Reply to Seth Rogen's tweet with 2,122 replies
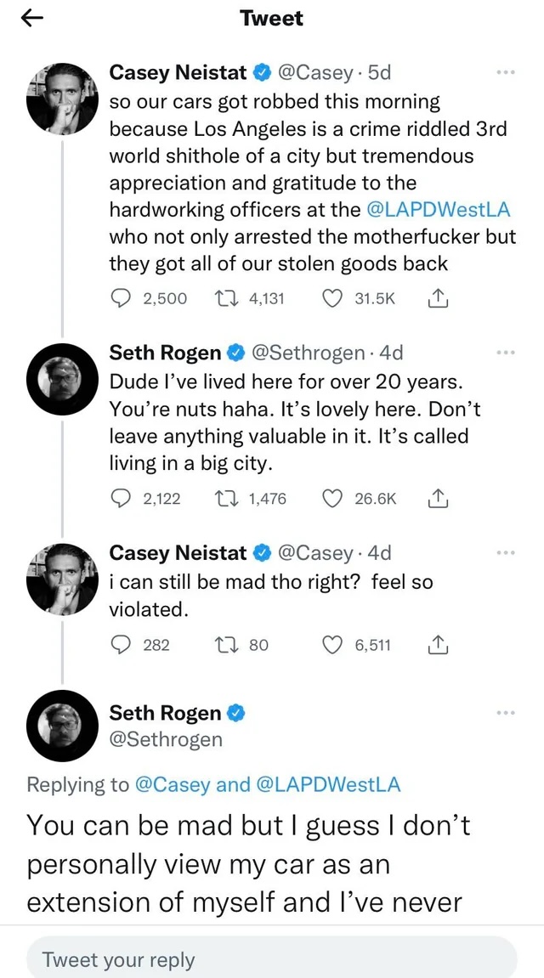The image size is (544, 978). [120, 499]
